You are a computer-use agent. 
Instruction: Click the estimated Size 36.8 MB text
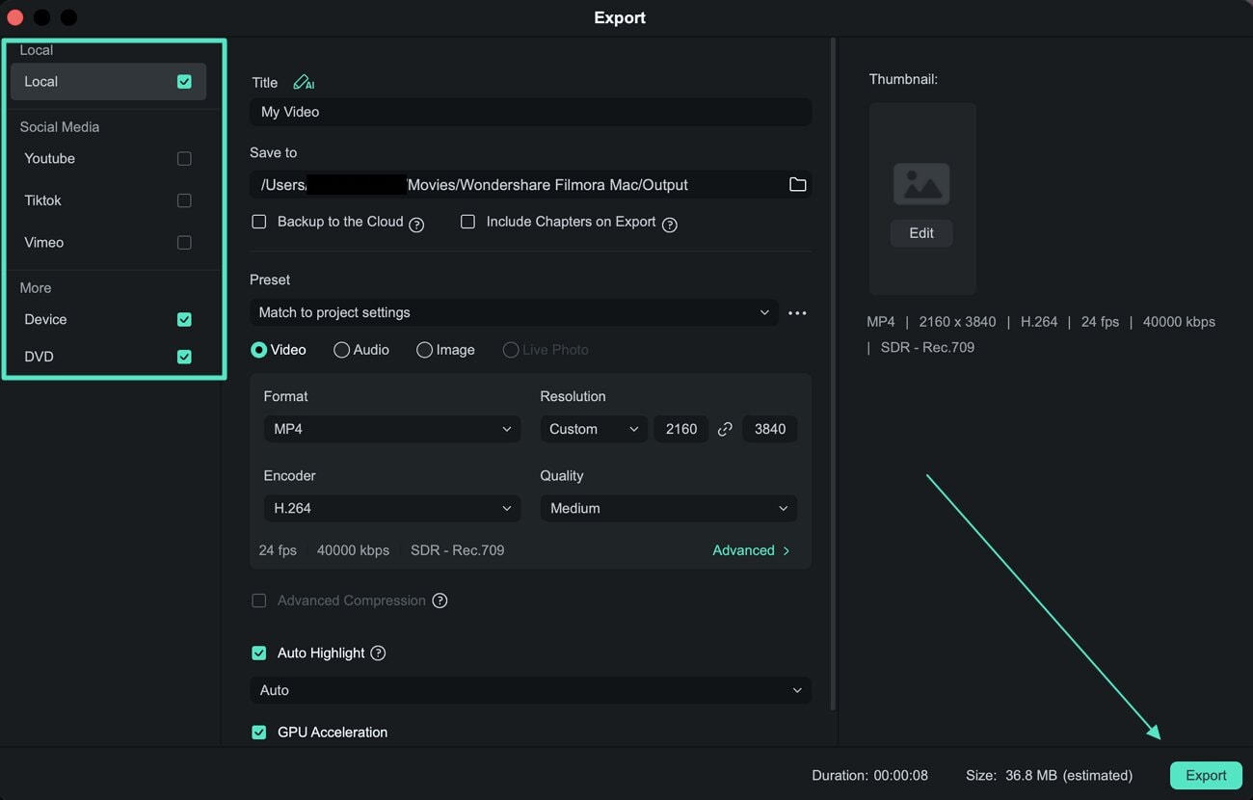[1049, 776]
